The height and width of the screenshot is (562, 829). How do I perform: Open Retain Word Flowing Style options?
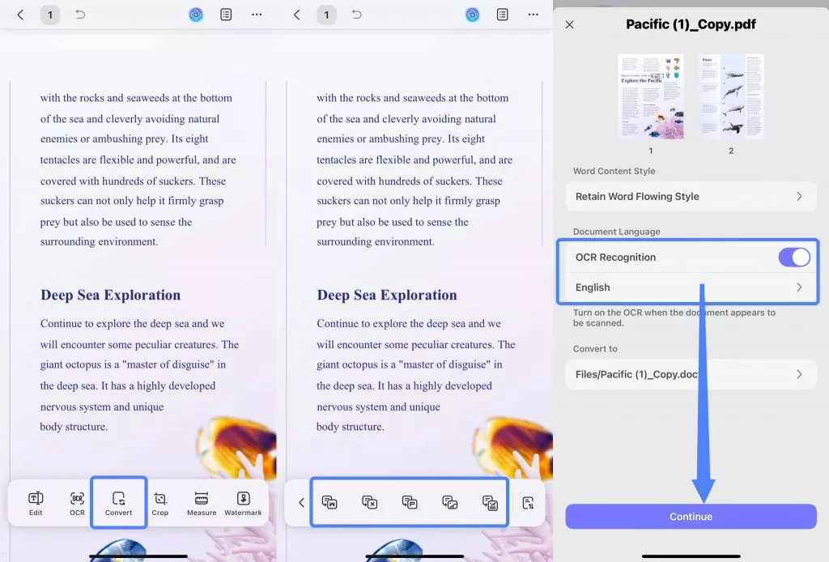point(691,196)
